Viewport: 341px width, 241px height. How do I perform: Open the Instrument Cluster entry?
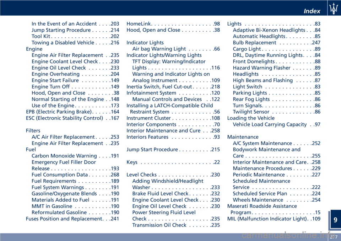coord(173,118)
